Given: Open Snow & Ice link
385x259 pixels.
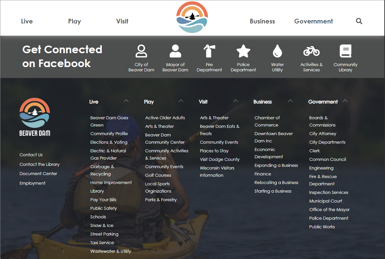Looking at the screenshot, I should (x=102, y=225).
